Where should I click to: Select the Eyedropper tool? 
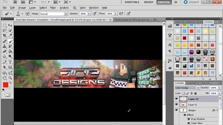[10, 35]
